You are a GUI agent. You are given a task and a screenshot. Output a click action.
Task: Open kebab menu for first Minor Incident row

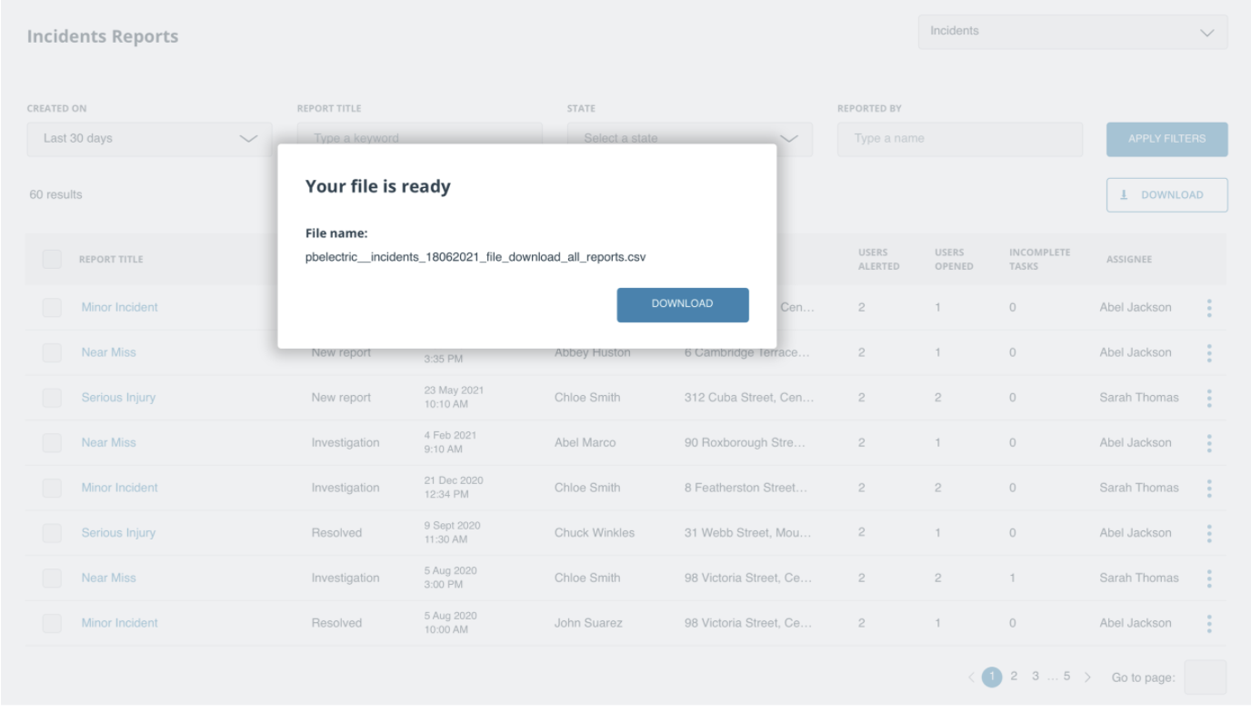click(1209, 308)
